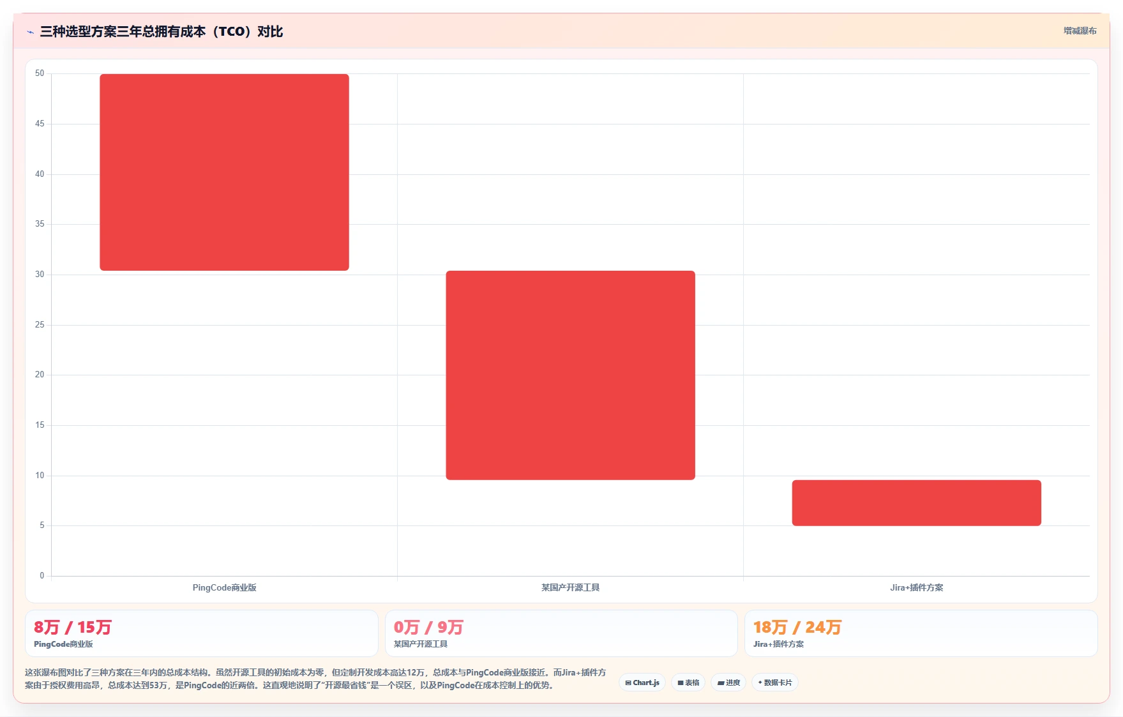This screenshot has height=717, width=1123.
Task: Click the 增减瀑布 label at top right
Action: click(1080, 31)
